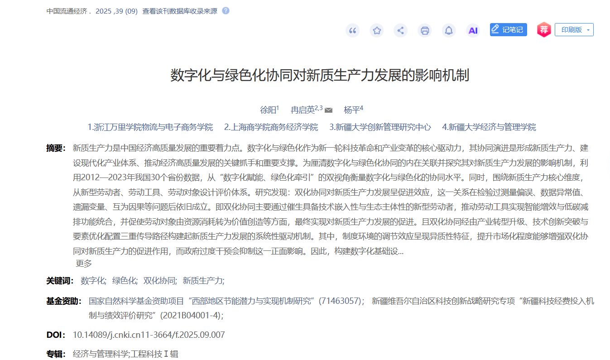Click the red recommend hexagon icon

click(544, 30)
